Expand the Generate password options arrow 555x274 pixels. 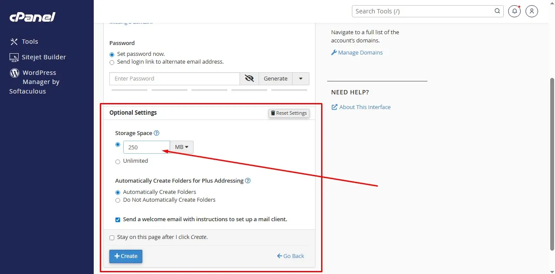click(x=300, y=78)
